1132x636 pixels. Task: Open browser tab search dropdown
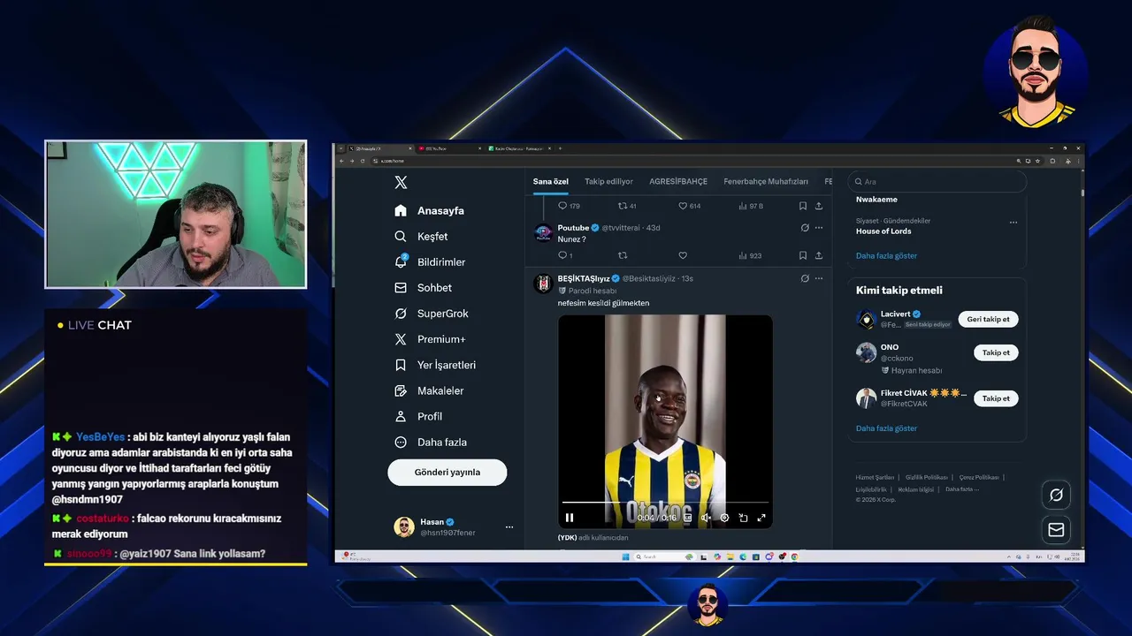click(x=340, y=148)
